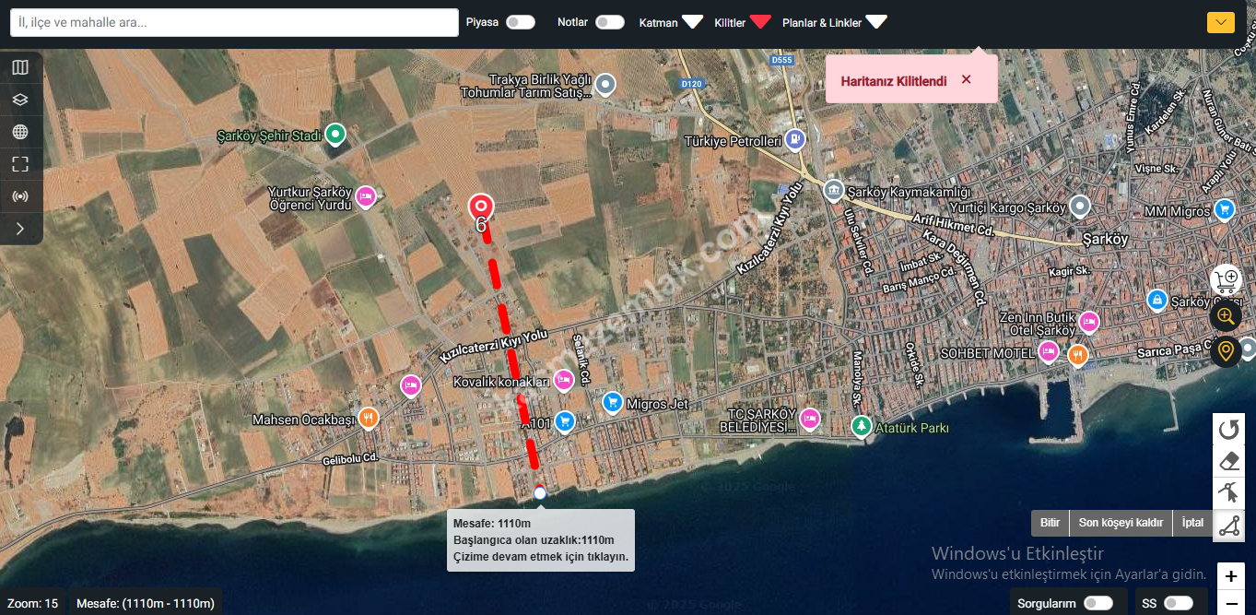
Task: Open the folded map icon in sidebar
Action: pyautogui.click(x=20, y=67)
